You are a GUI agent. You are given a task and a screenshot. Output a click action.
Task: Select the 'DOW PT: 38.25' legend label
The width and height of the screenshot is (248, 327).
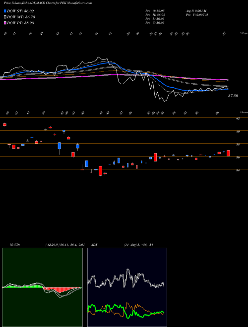20,23
